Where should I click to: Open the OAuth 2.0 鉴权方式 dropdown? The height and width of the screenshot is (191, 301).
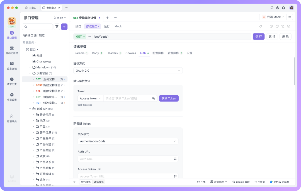[x=128, y=71]
